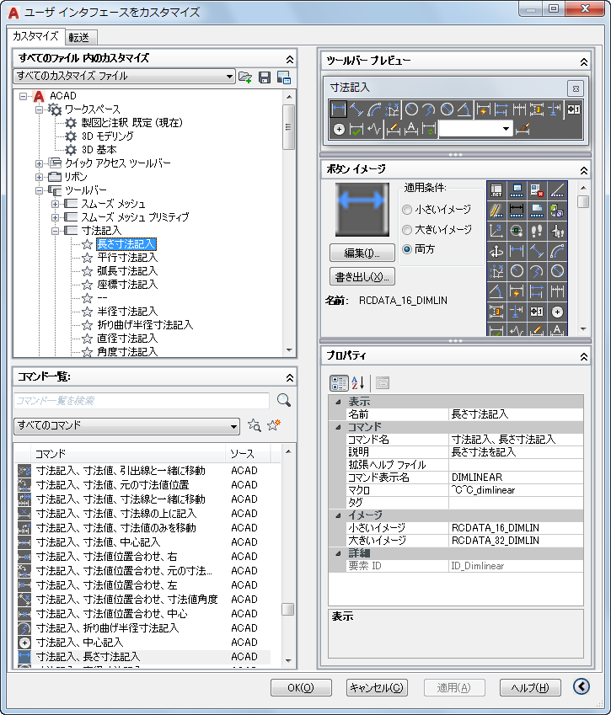Click the round arrow collapse-dialog button
611x715 pixels.
[582, 686]
